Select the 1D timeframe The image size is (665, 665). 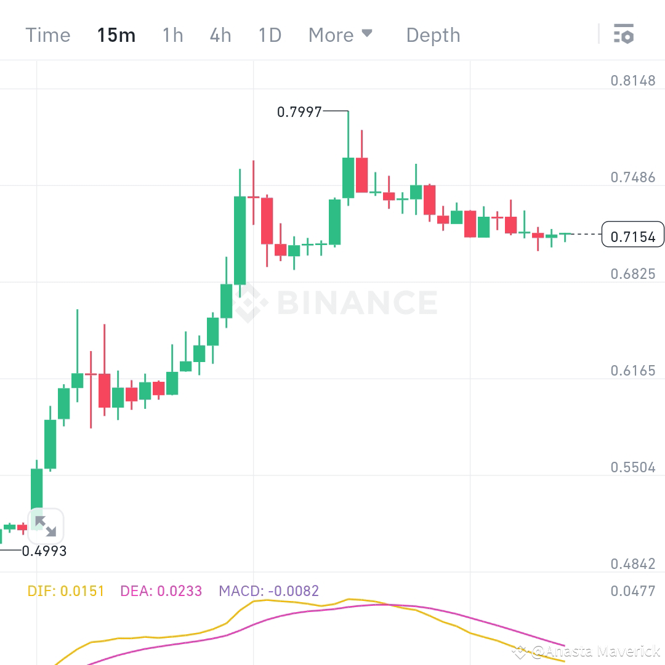(x=269, y=35)
